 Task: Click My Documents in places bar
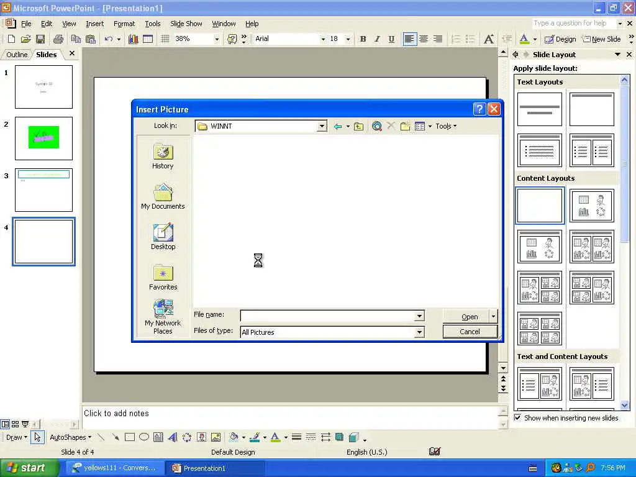(163, 196)
